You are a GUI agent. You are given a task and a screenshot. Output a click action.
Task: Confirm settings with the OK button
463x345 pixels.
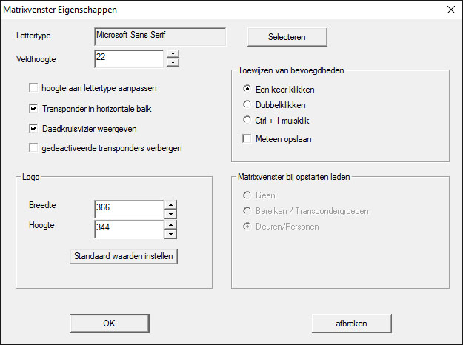coord(109,324)
